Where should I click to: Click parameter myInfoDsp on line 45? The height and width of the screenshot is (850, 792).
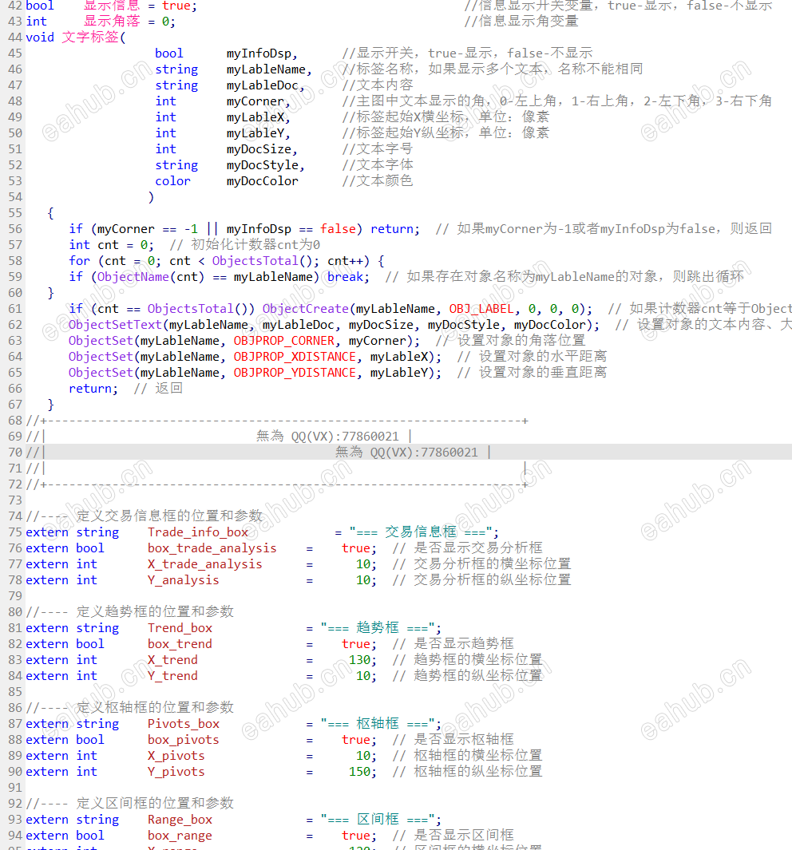(x=259, y=53)
